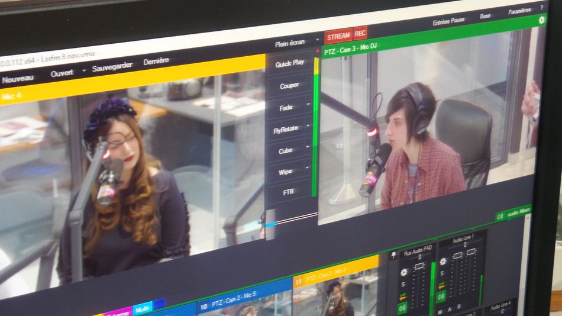Select the cyan Multi category tab
Image resolution: width=562 pixels, height=316 pixels.
143,308
